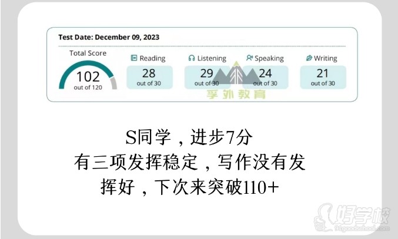Click the Speaking label
The image size is (398, 239).
click(269, 58)
